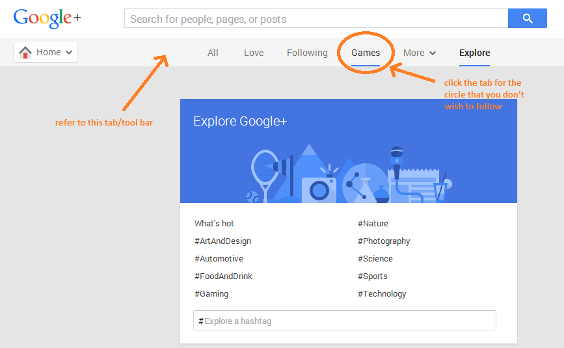The width and height of the screenshot is (564, 348).
Task: Open the #Science hashtag
Action: click(x=375, y=259)
